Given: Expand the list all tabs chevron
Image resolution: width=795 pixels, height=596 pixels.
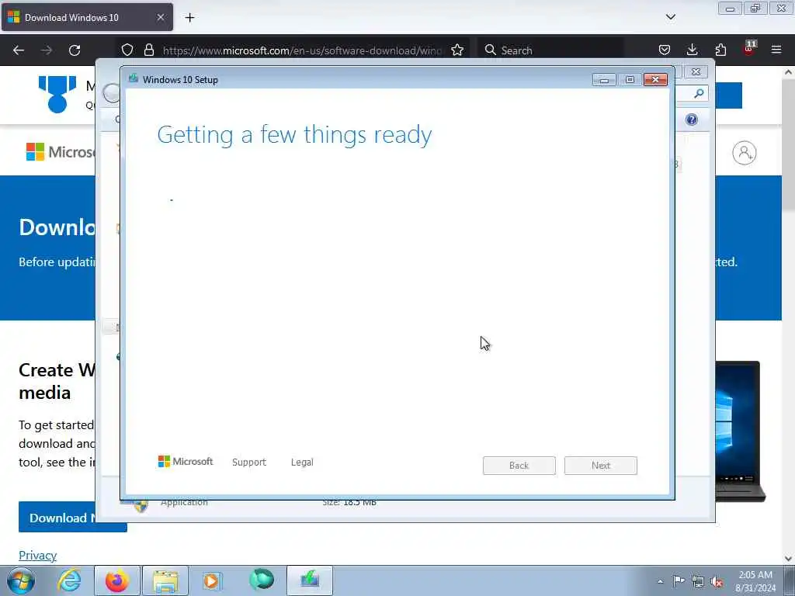Looking at the screenshot, I should click(x=670, y=17).
